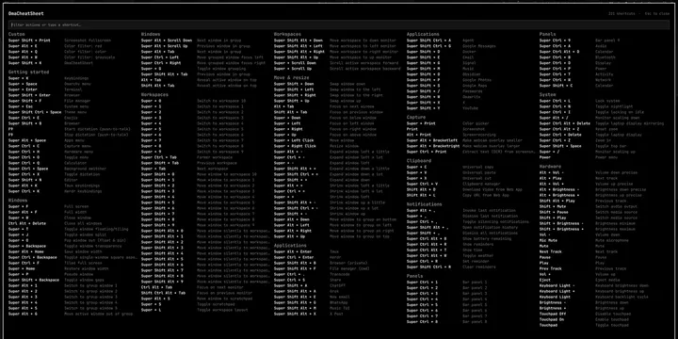
Task: Select the 'Screenshot fullscreen' shortcut row
Action: [x=73, y=40]
